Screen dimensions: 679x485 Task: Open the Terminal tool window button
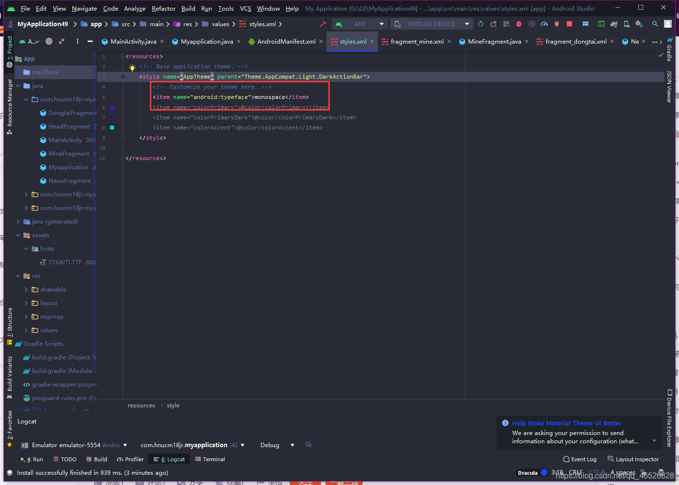click(x=210, y=459)
